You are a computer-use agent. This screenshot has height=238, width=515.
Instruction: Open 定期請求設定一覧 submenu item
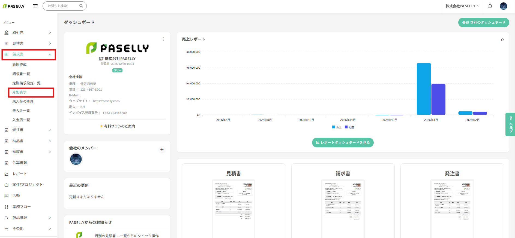point(26,83)
